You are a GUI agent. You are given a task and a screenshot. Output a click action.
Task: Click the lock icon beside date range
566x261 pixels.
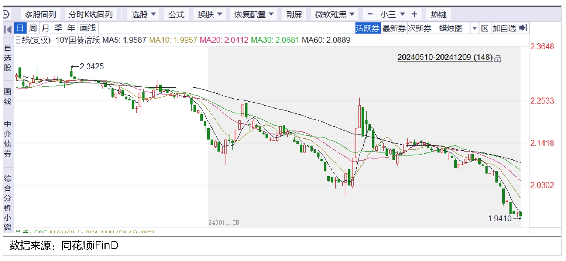pos(498,58)
